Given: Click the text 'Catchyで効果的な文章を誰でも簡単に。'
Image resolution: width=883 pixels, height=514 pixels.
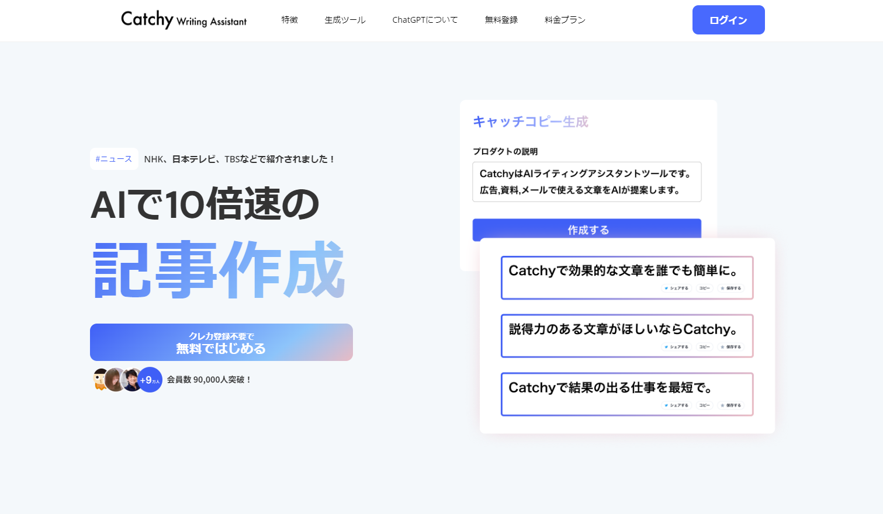Looking at the screenshot, I should tap(624, 270).
